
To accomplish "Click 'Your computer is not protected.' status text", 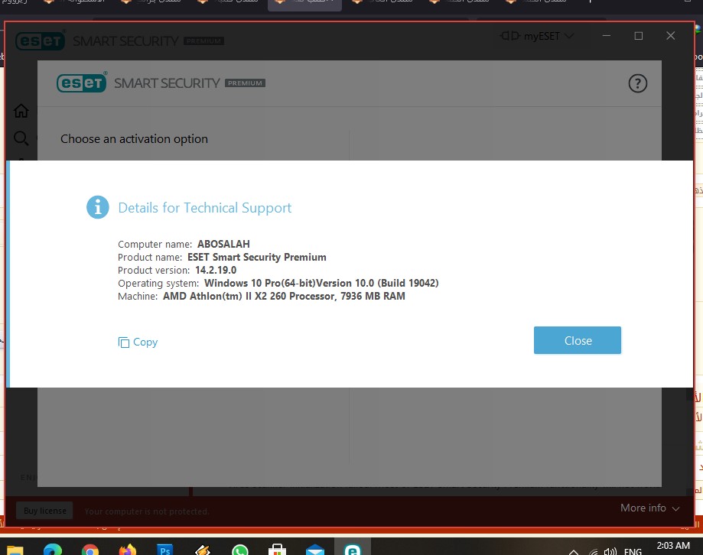I will point(147,511).
